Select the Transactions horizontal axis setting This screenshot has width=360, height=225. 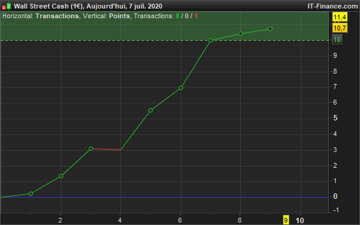tap(57, 16)
